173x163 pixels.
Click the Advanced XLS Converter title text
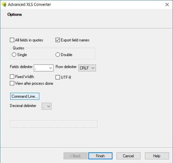point(29,5)
